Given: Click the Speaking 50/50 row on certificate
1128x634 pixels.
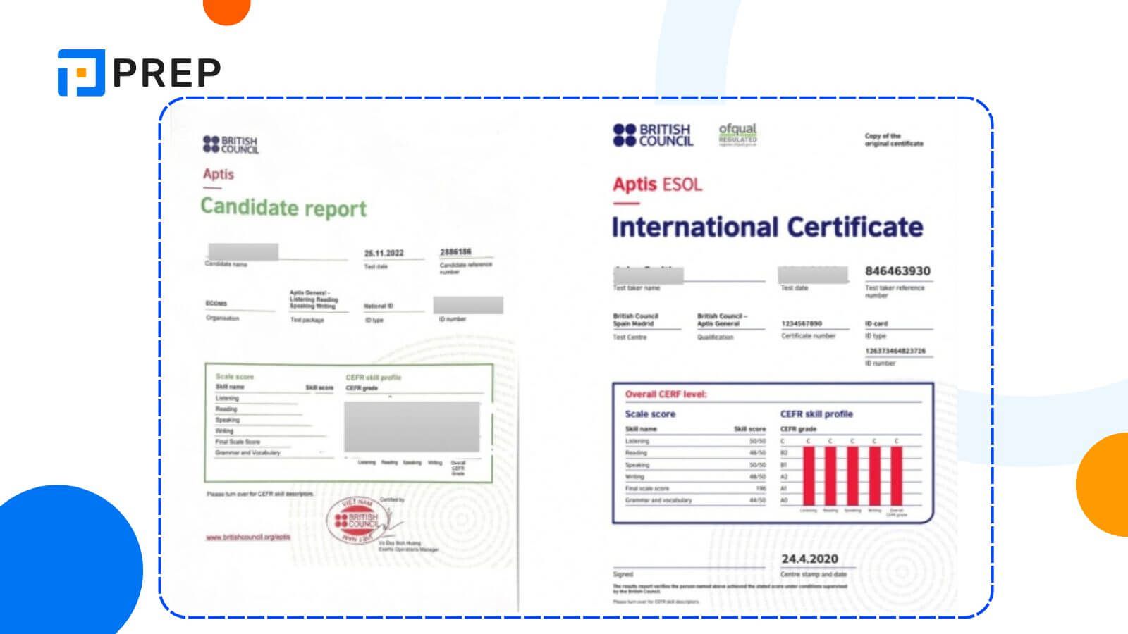Looking at the screenshot, I should click(x=695, y=465).
